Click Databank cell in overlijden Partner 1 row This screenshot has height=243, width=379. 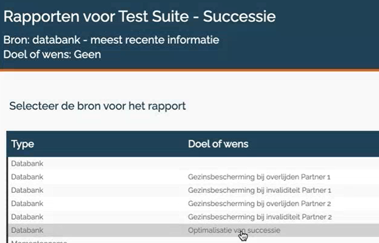pyautogui.click(x=27, y=177)
